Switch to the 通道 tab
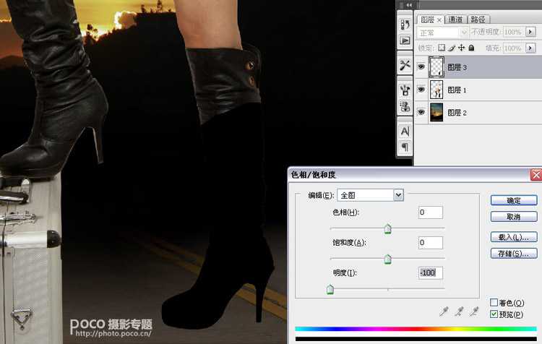Image resolution: width=542 pixels, height=344 pixels. (455, 20)
